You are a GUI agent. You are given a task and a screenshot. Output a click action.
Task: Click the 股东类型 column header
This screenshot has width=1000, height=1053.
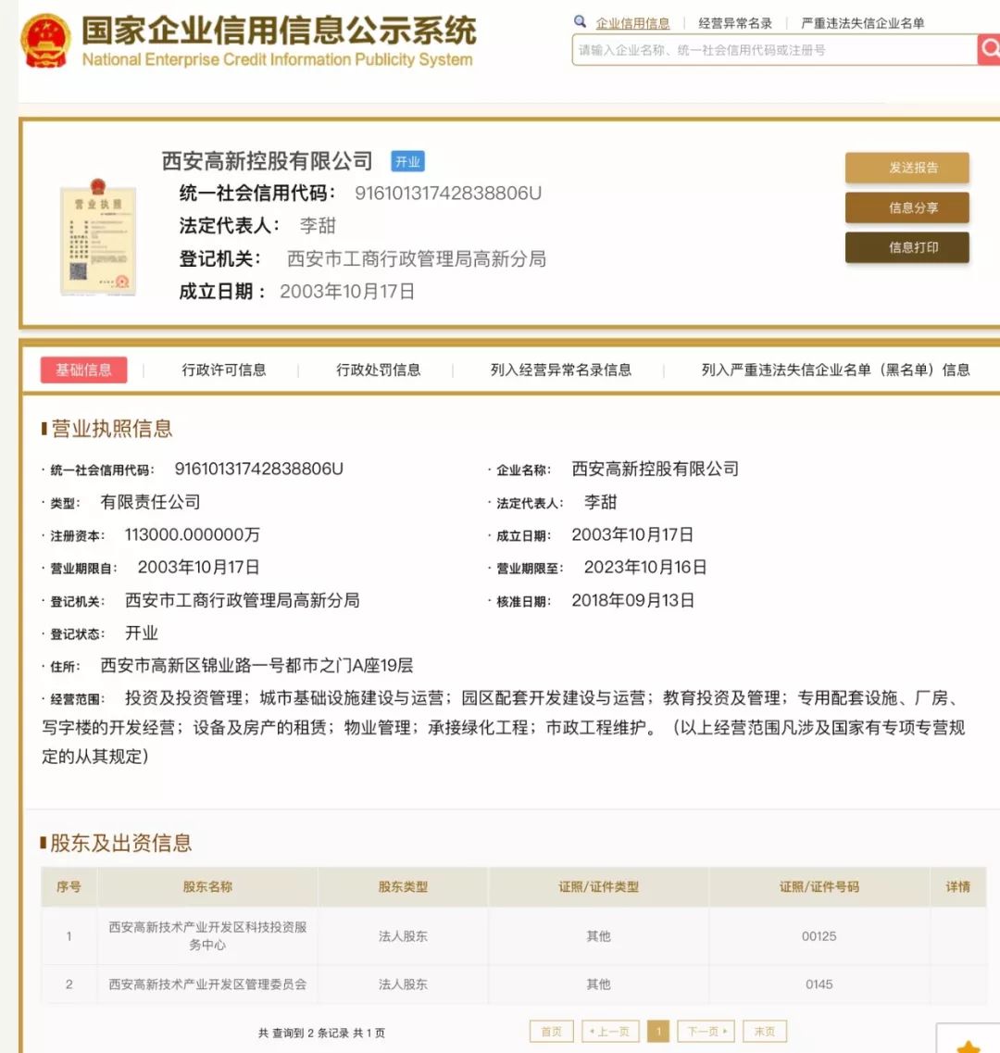point(403,886)
